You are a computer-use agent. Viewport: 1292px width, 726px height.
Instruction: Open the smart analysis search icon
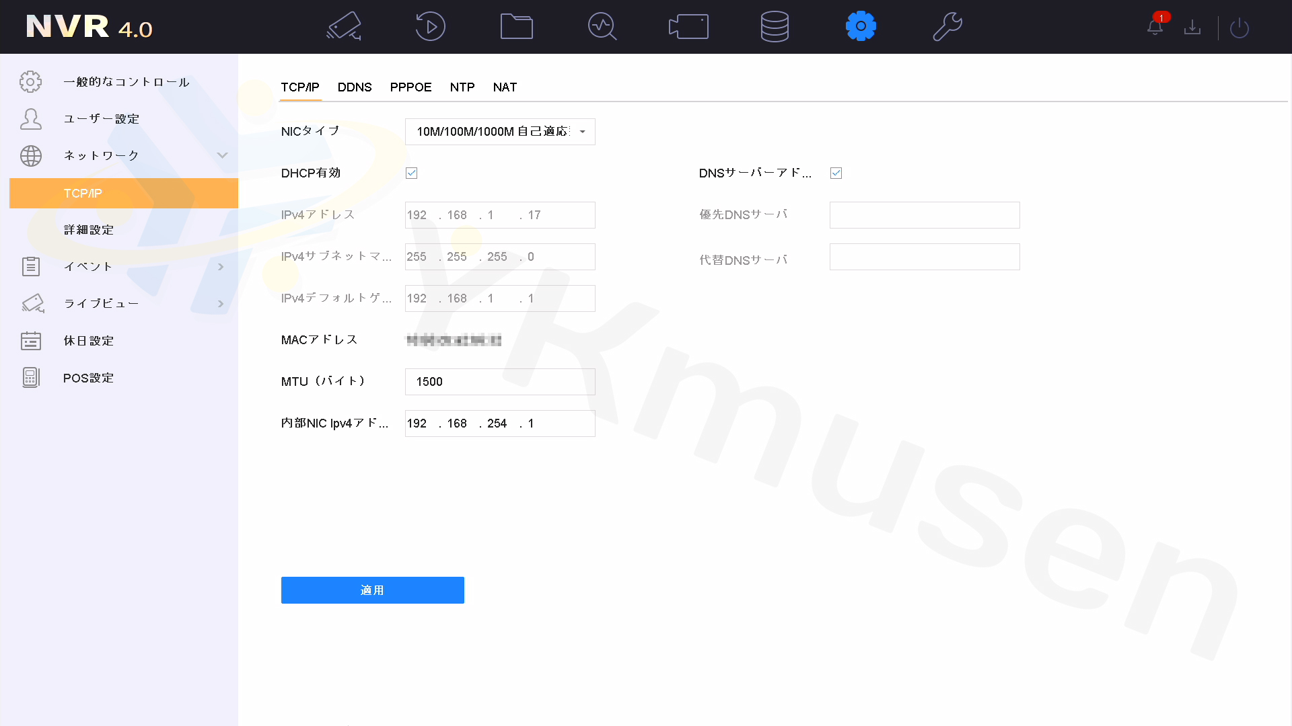click(602, 27)
